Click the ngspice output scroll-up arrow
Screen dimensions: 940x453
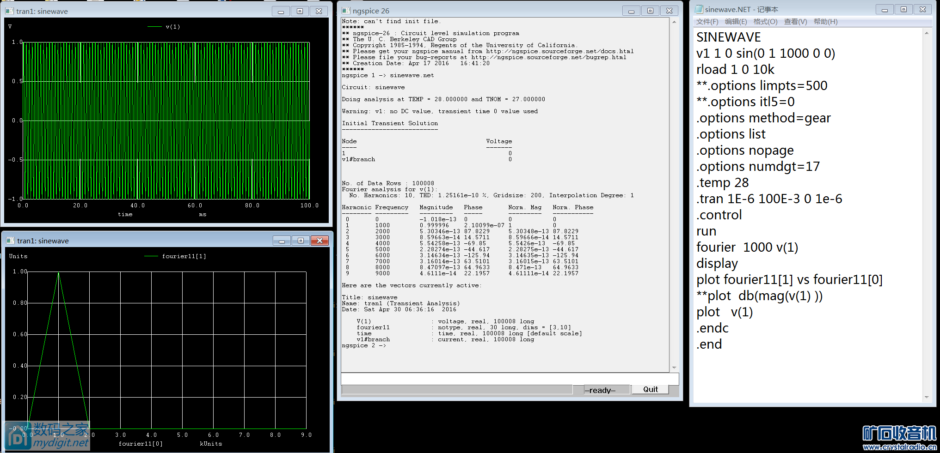(x=674, y=22)
